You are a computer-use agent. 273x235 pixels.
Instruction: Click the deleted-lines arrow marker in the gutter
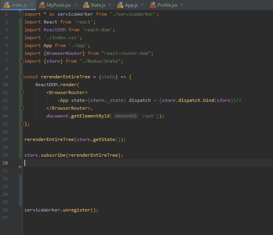coord(20,167)
